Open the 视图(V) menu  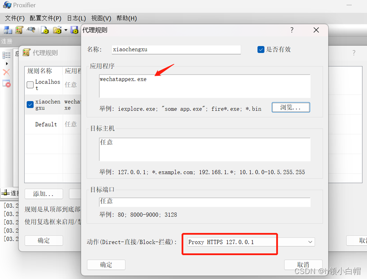101,18
